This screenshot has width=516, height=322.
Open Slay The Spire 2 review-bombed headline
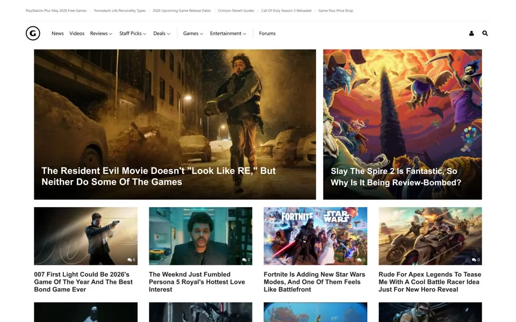[x=396, y=177]
